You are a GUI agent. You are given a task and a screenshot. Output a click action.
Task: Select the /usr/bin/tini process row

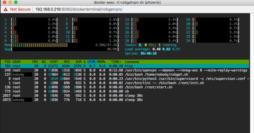tap(125, 83)
